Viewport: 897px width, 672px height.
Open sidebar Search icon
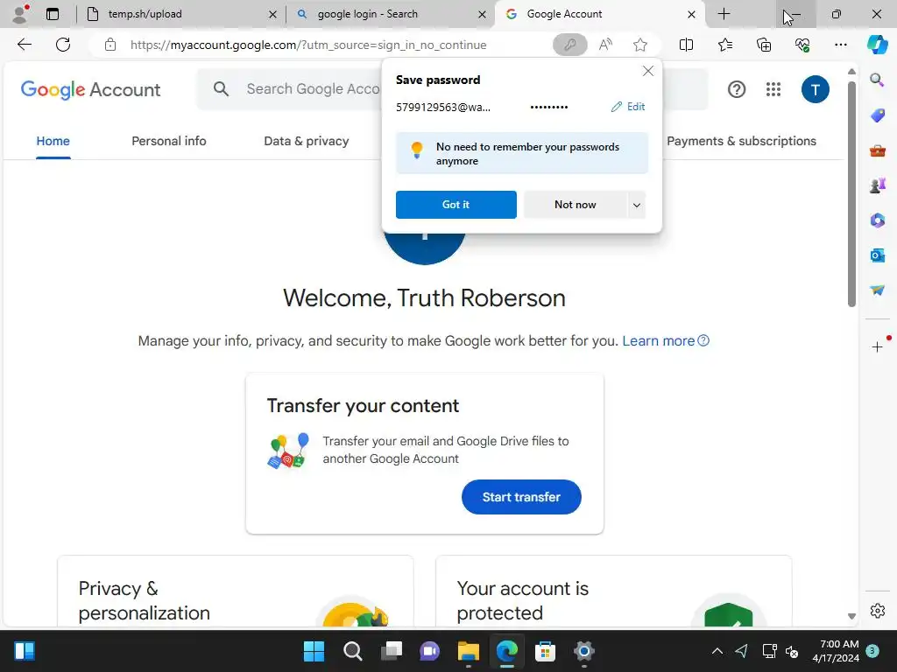877,80
